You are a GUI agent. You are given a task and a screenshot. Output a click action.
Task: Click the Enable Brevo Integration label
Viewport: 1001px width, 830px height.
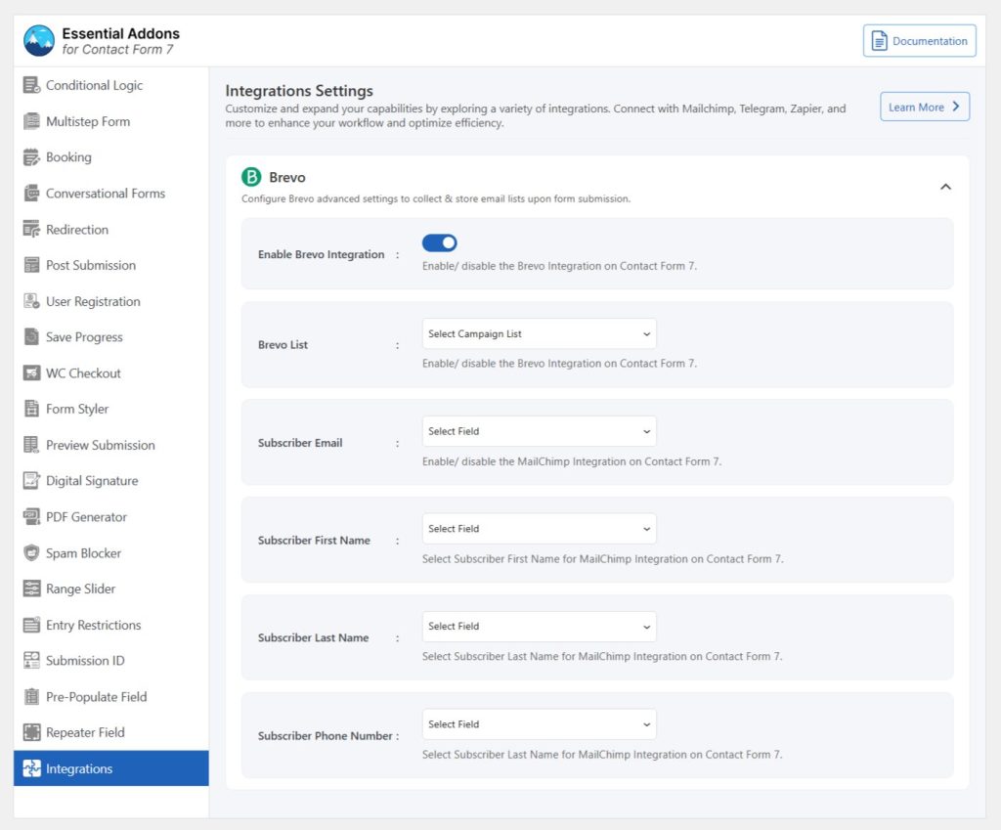(x=321, y=254)
